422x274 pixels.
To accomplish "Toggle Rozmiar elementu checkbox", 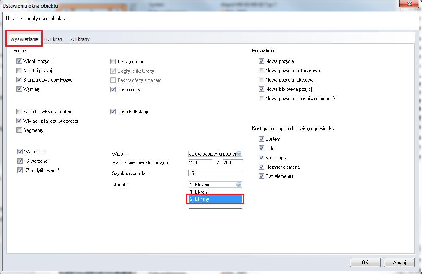I will pos(261,167).
